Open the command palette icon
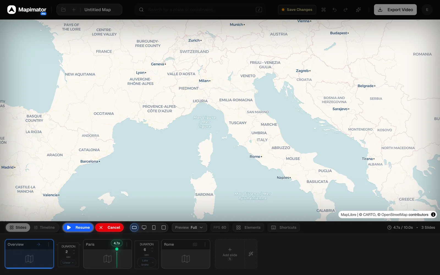 tap(324, 10)
